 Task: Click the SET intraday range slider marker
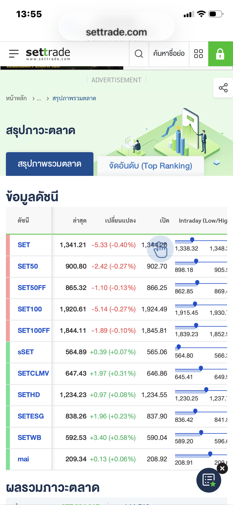click(x=192, y=240)
